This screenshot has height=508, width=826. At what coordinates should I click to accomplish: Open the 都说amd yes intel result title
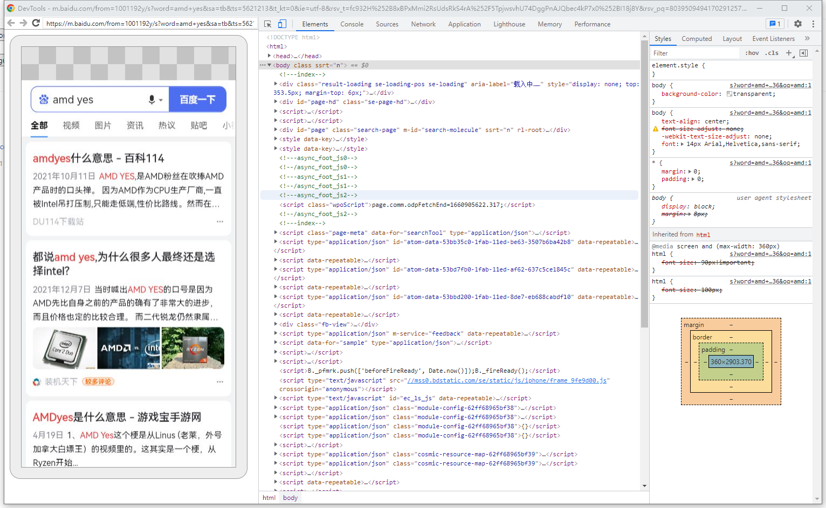point(124,264)
